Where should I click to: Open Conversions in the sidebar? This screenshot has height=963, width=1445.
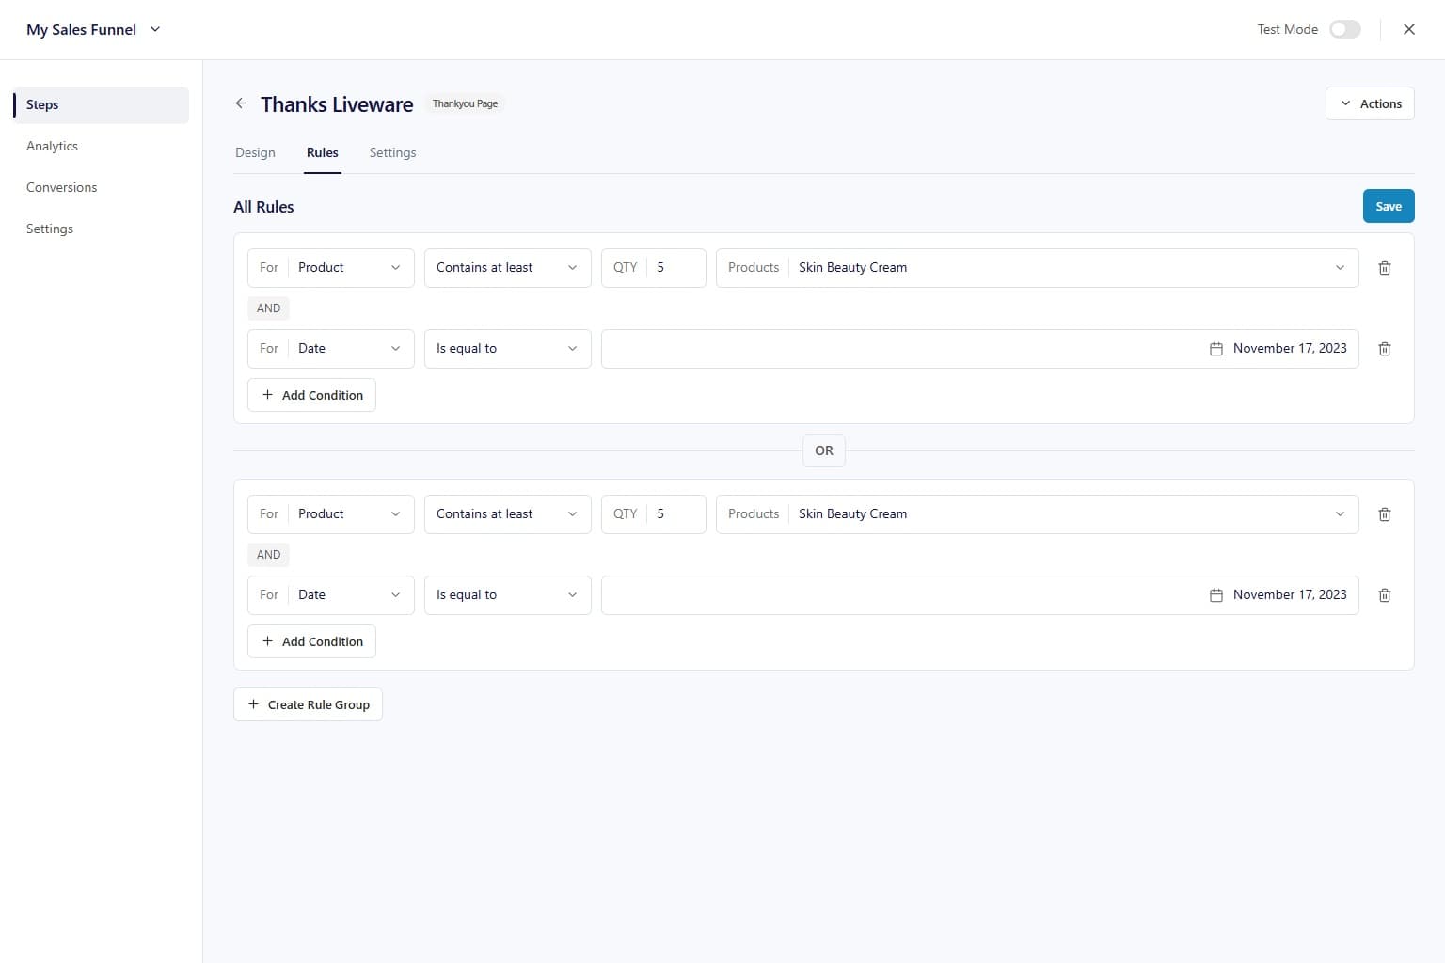pos(61,187)
